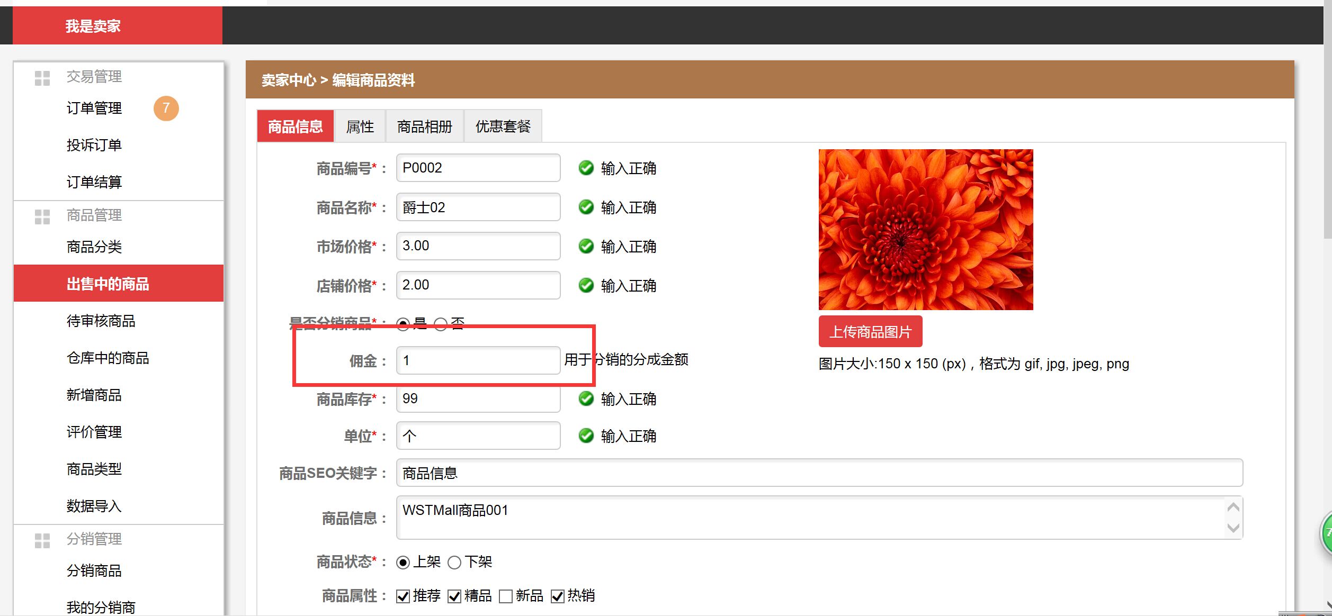Viewport: 1332px width, 616px height.
Task: Select 否 for distribution product radio
Action: click(x=441, y=324)
